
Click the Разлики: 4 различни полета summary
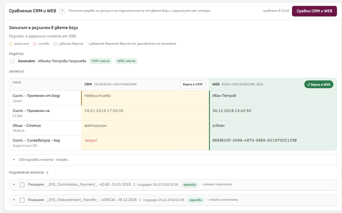(43, 36)
